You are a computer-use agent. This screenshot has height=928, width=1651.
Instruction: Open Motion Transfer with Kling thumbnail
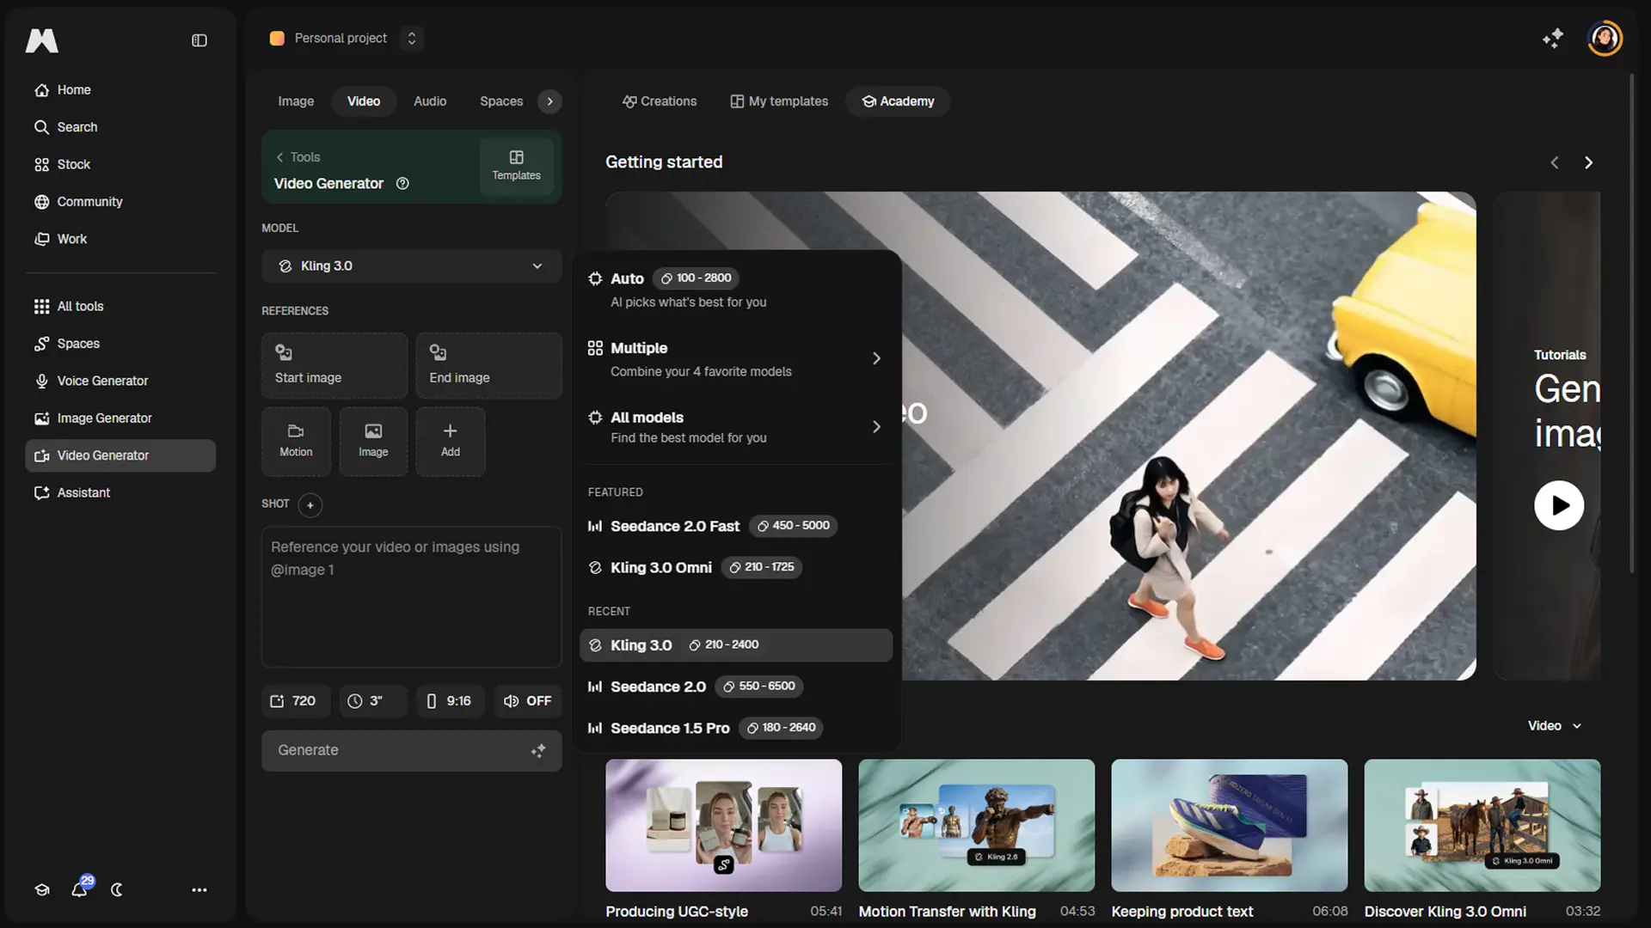(976, 825)
